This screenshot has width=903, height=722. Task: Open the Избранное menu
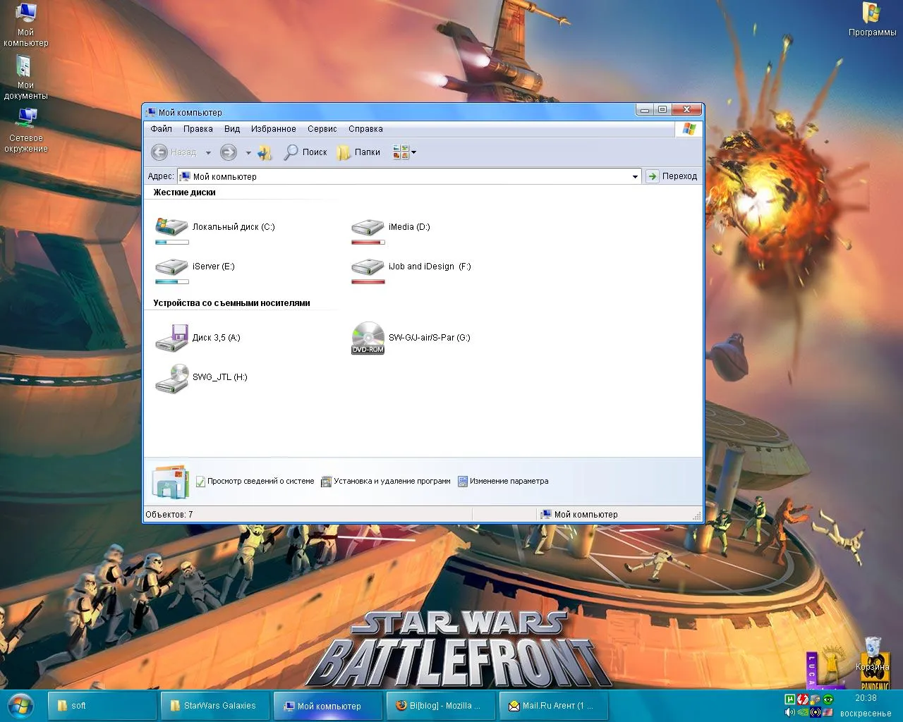point(273,129)
